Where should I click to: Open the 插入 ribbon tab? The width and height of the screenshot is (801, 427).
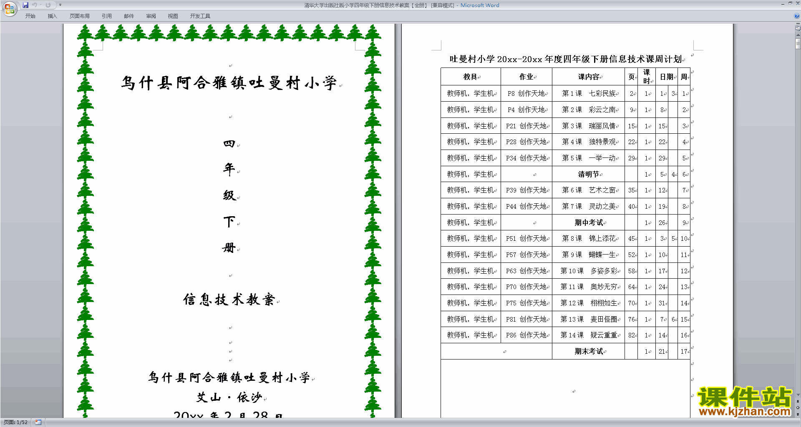coord(52,16)
